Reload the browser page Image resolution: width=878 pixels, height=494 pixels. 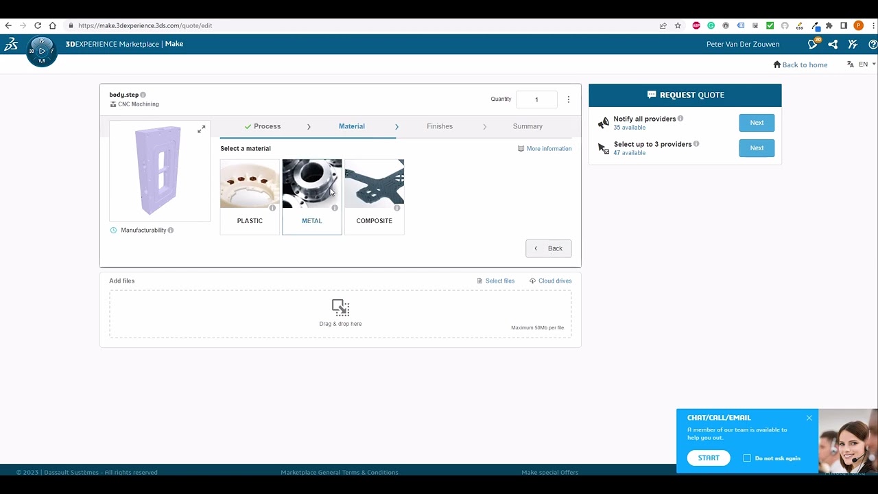coord(38,25)
